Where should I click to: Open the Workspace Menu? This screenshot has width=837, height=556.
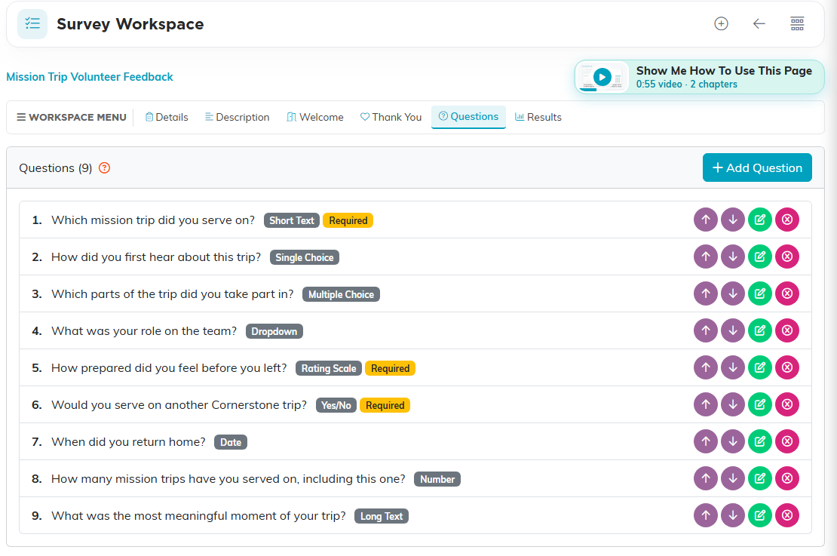pyautogui.click(x=72, y=117)
